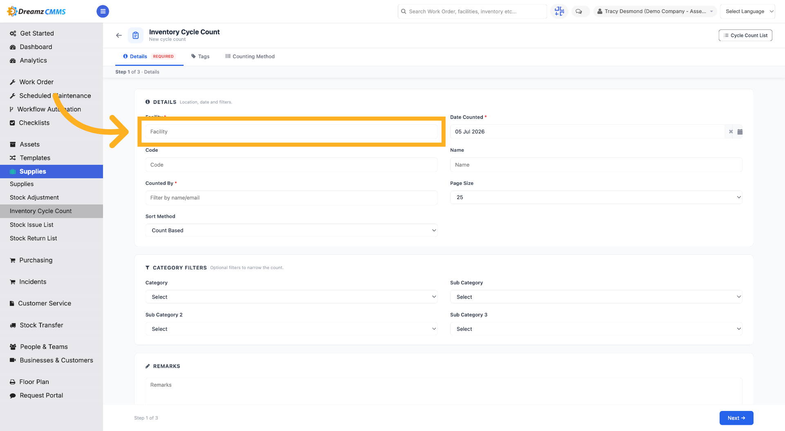Expand the Category select dropdown
785x431 pixels.
tap(292, 297)
